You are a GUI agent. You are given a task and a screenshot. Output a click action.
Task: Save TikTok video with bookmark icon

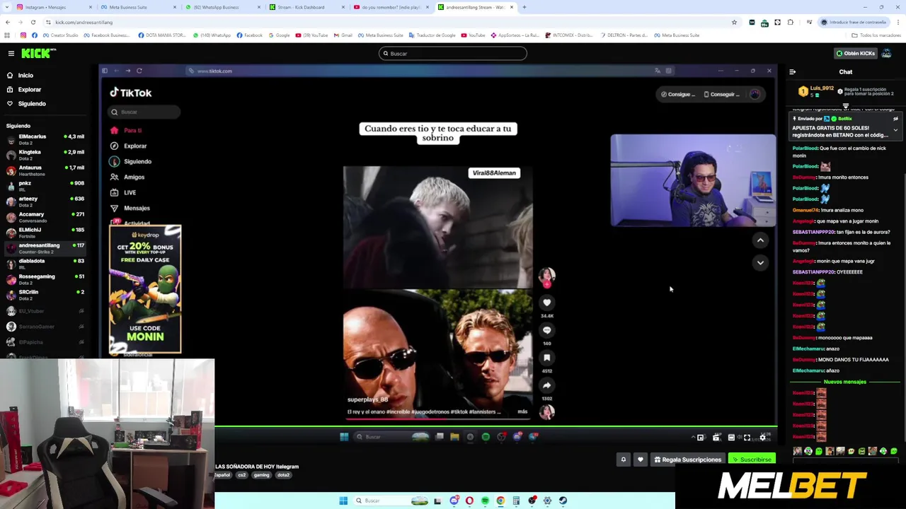pyautogui.click(x=546, y=358)
